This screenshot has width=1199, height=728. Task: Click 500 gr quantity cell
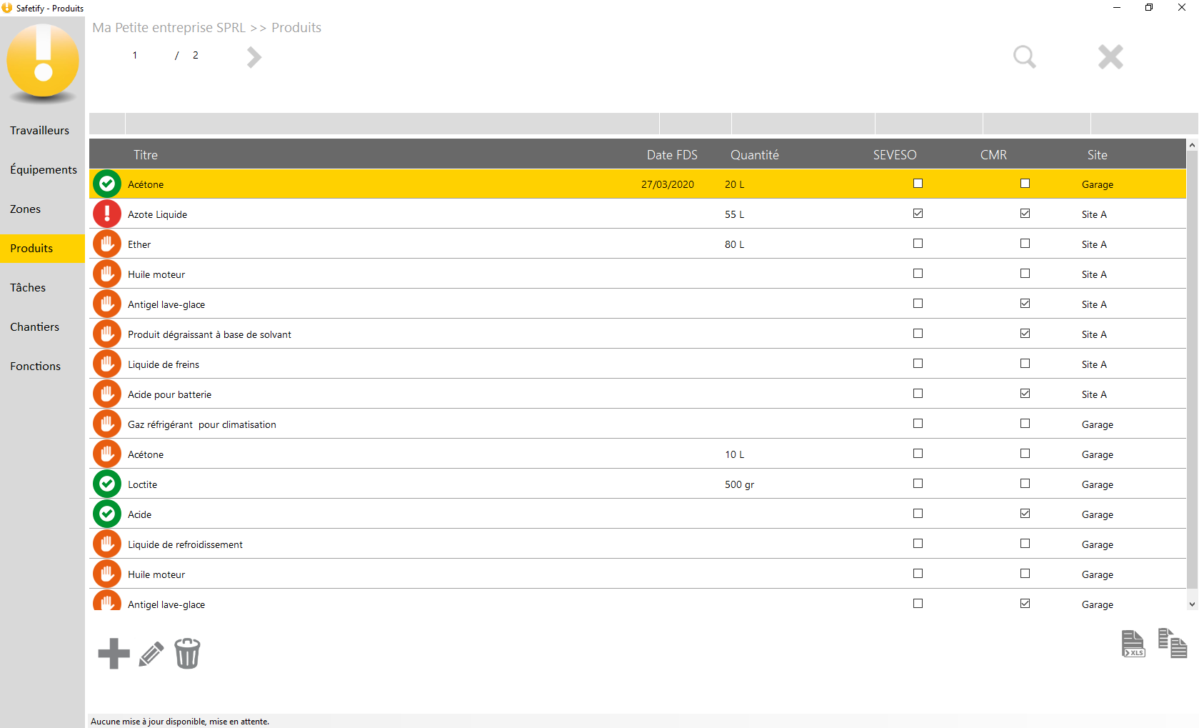pos(739,484)
